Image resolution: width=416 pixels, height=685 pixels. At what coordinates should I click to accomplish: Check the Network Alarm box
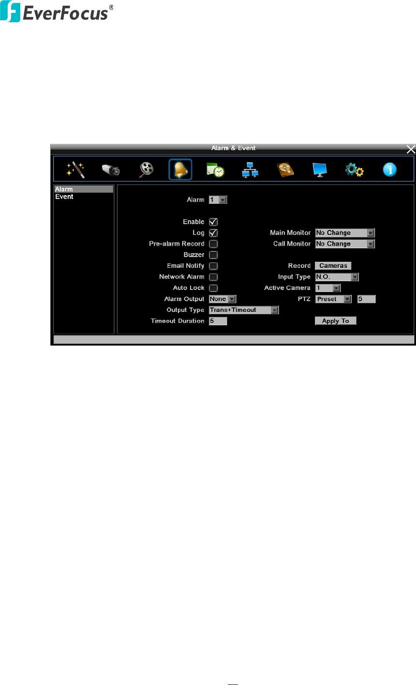click(213, 277)
